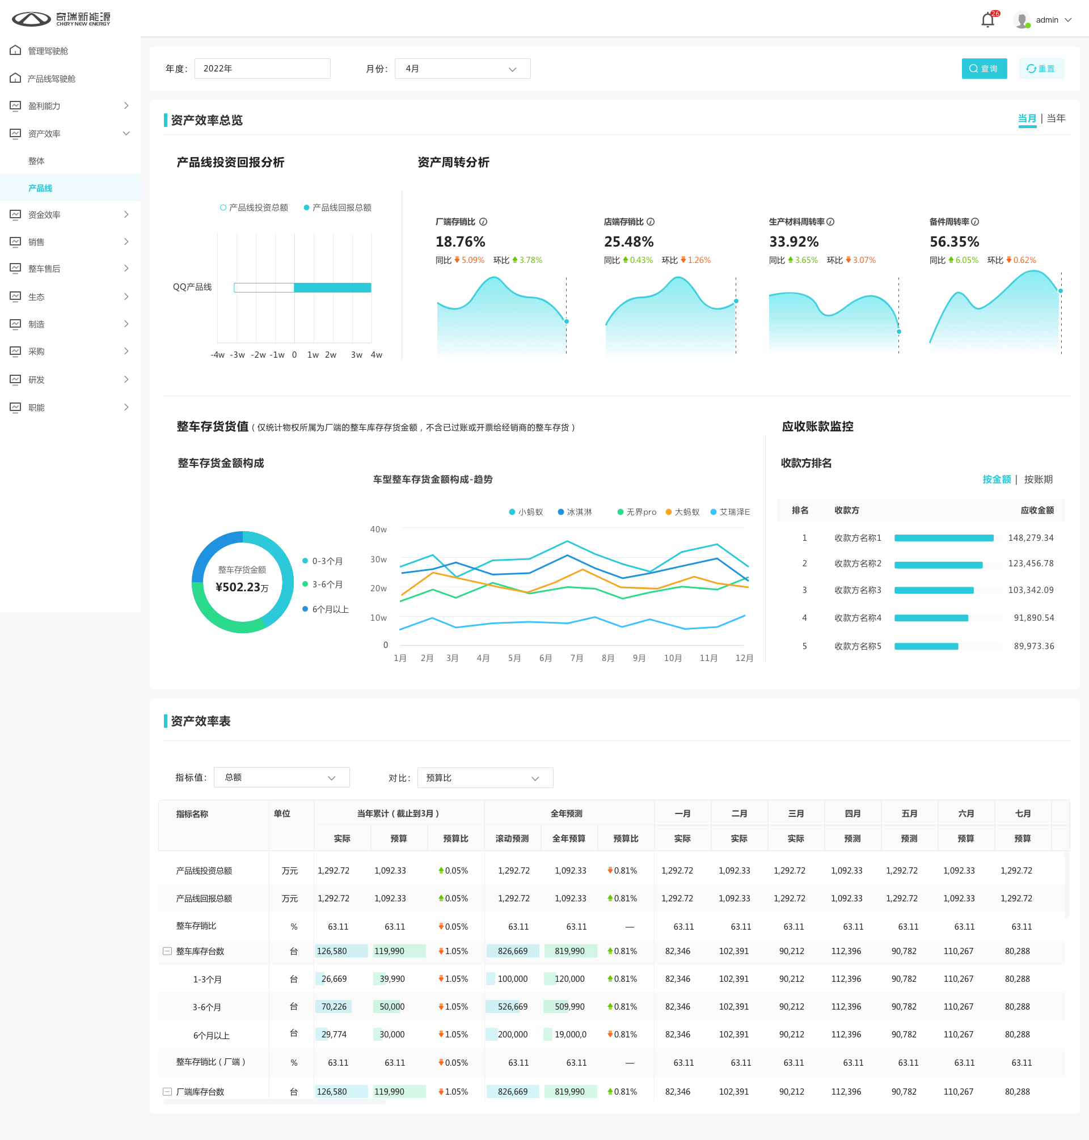1089x1140 pixels.
Task: Toggle 小蚂蚁 series in trend legend
Action: click(x=526, y=512)
